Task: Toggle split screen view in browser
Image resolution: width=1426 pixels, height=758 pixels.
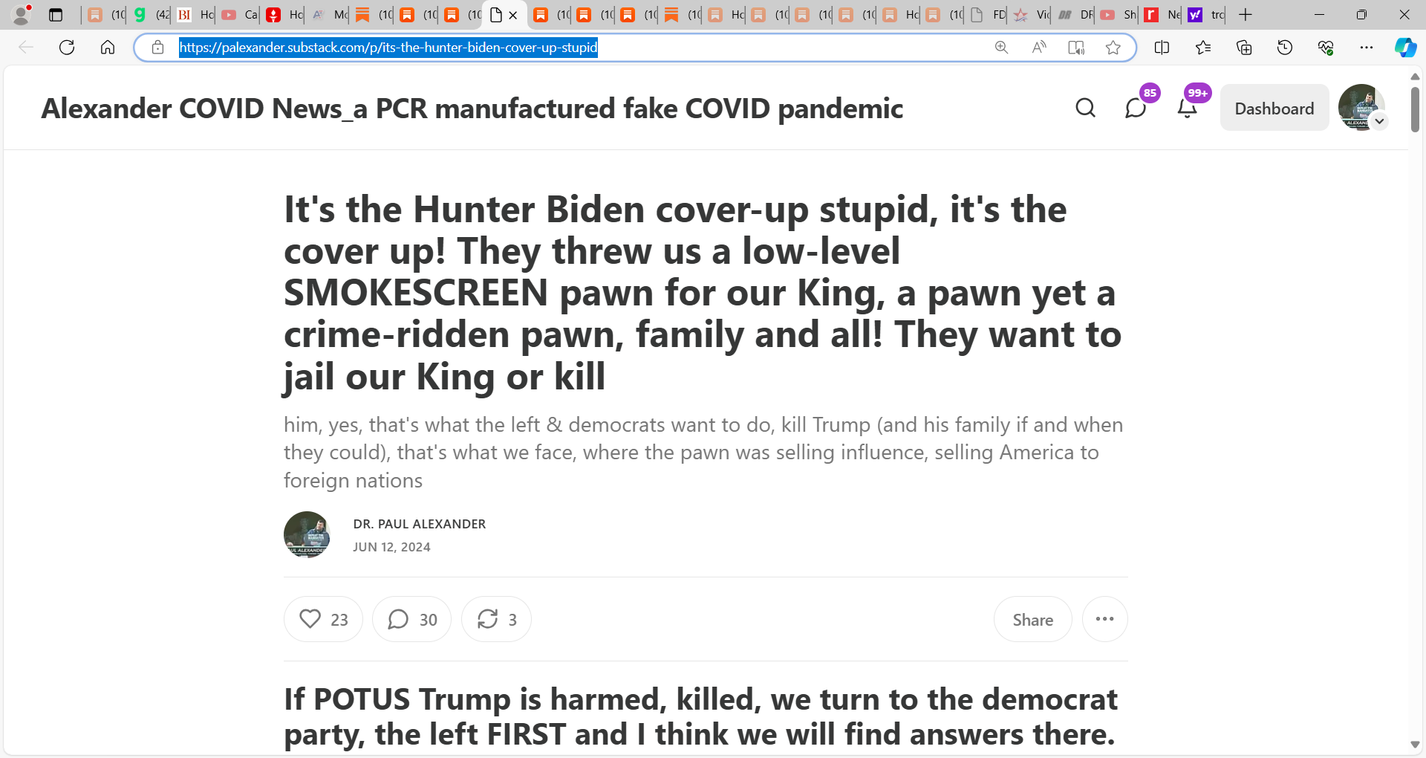Action: tap(1162, 48)
